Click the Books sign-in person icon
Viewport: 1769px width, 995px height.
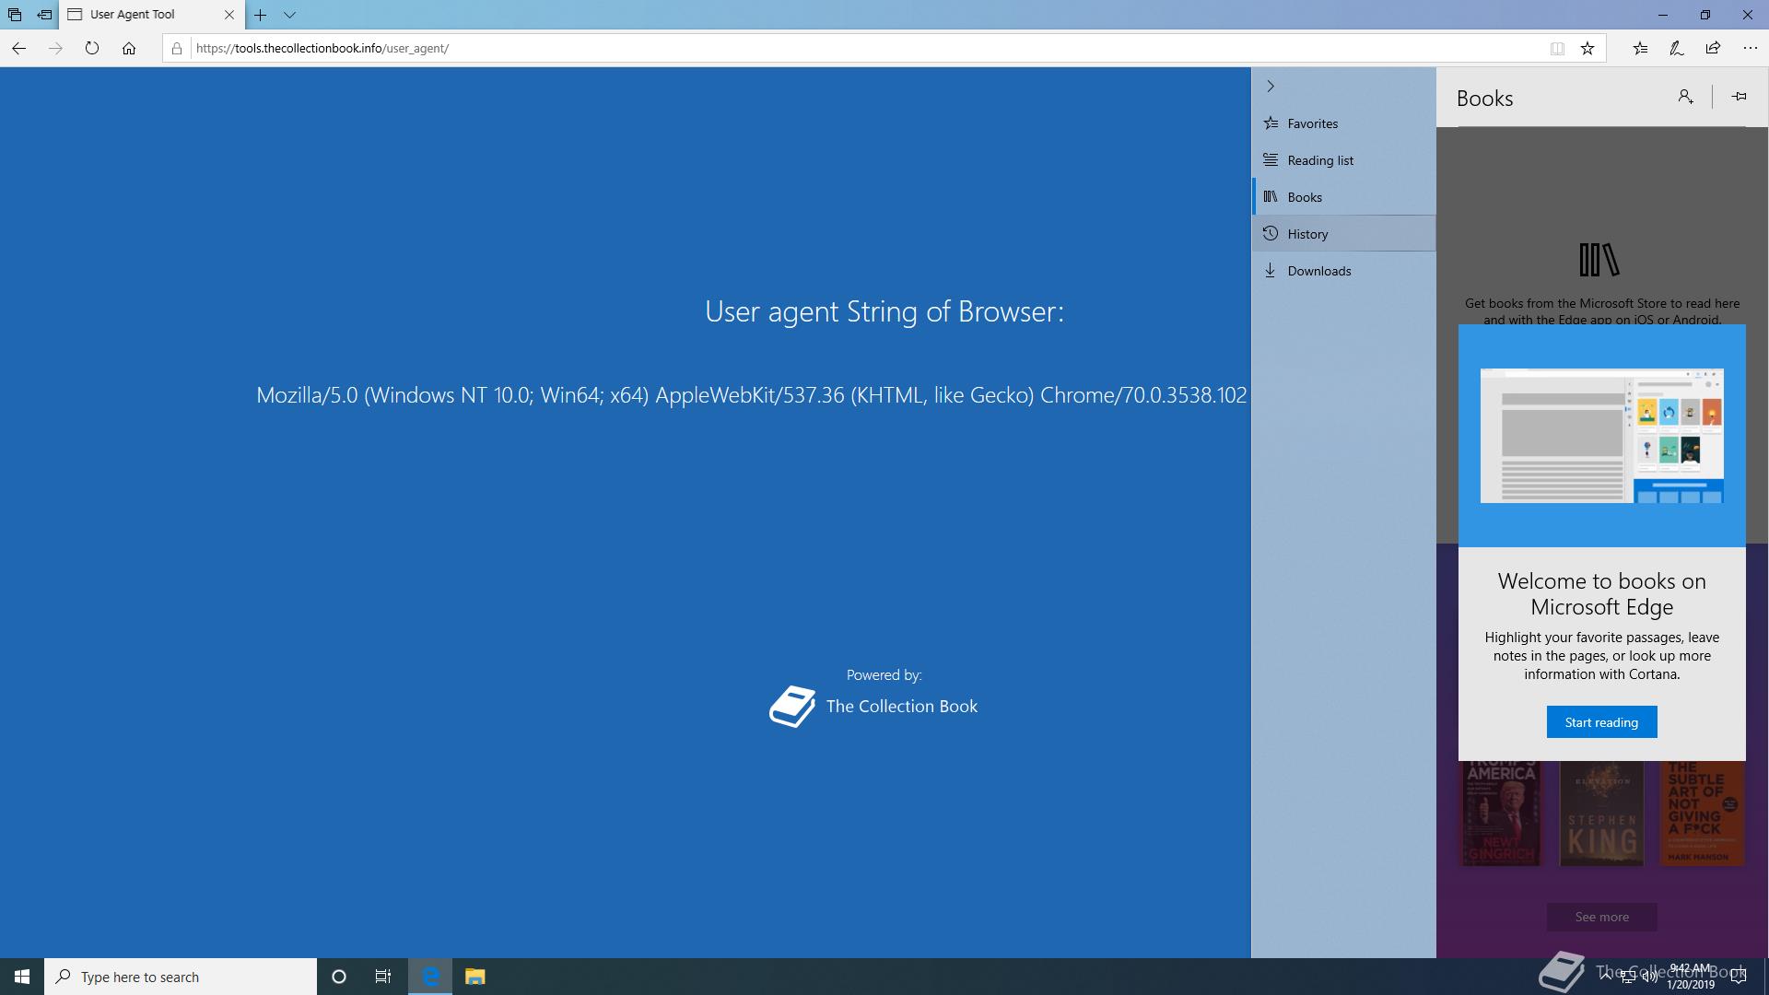point(1685,97)
